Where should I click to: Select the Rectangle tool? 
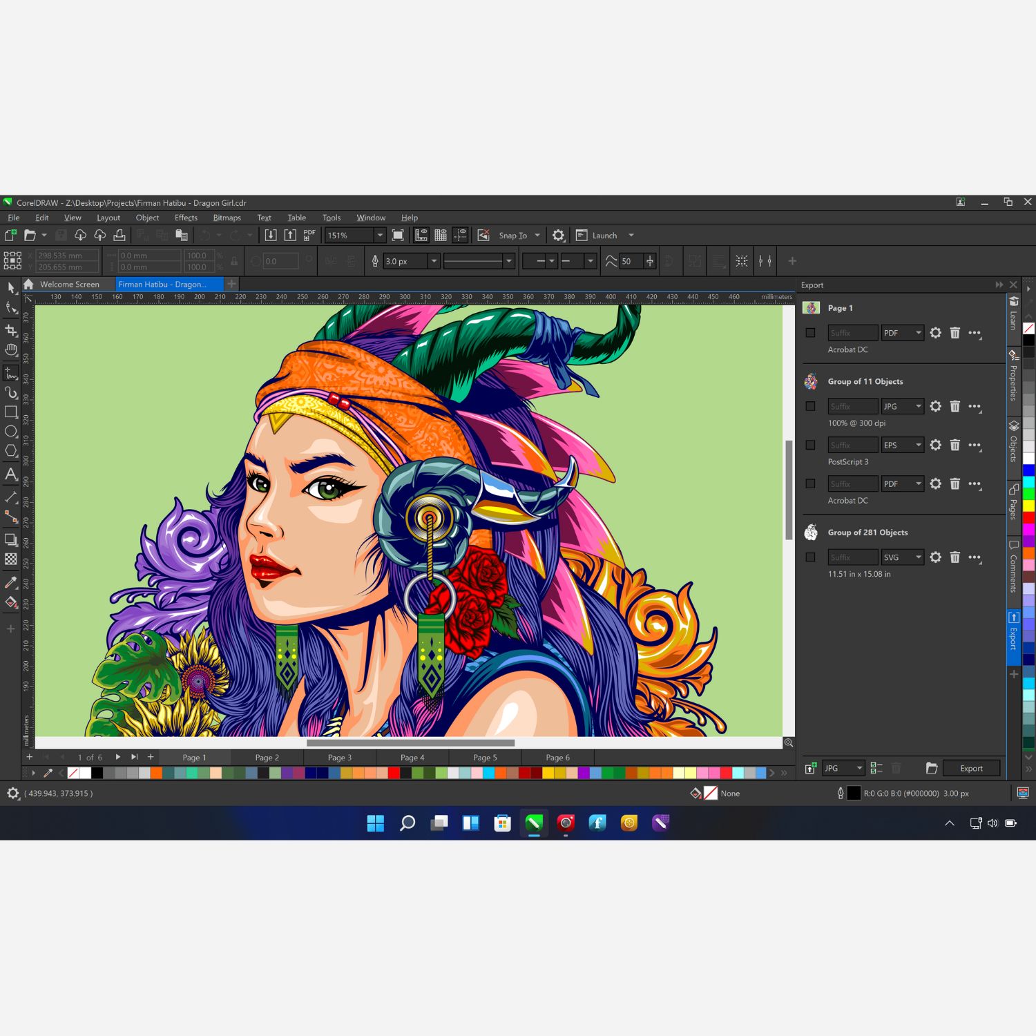[x=12, y=412]
